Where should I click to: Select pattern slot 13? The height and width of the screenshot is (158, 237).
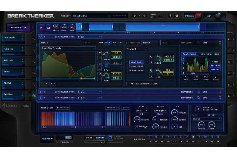(x=149, y=142)
